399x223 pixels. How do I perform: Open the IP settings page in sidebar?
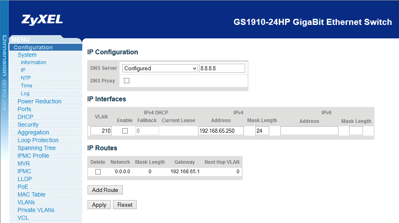(23, 70)
